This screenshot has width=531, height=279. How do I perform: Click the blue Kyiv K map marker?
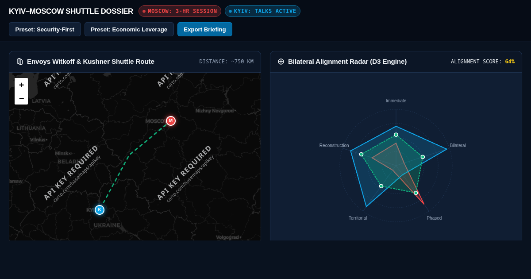100,210
